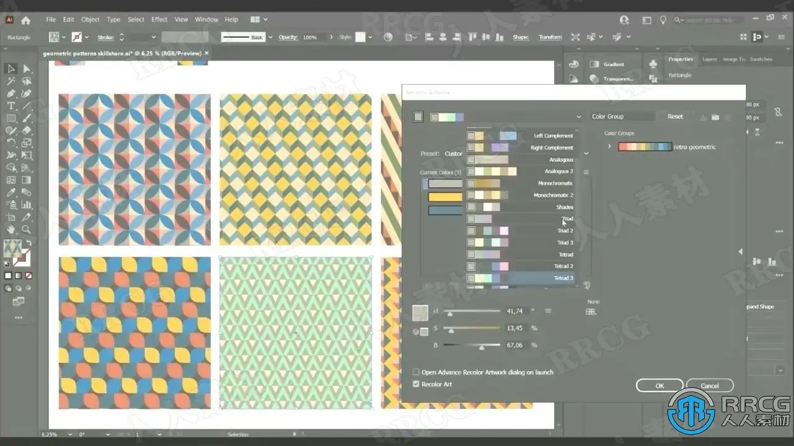Open the File menu
This screenshot has width=794, height=446.
coord(51,20)
